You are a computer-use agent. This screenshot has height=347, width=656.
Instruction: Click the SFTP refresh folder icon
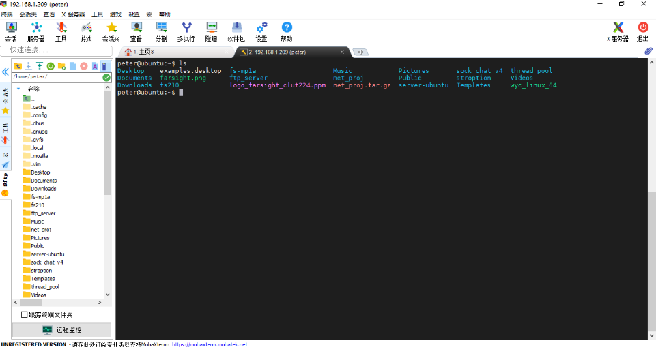[x=51, y=66]
